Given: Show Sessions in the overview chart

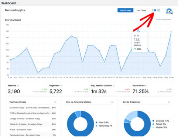Looking at the screenshot, I should pyautogui.click(x=159, y=19).
